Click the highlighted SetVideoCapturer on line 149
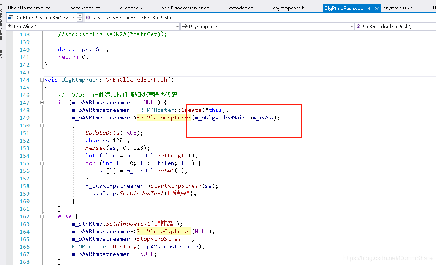 pyautogui.click(x=164, y=118)
